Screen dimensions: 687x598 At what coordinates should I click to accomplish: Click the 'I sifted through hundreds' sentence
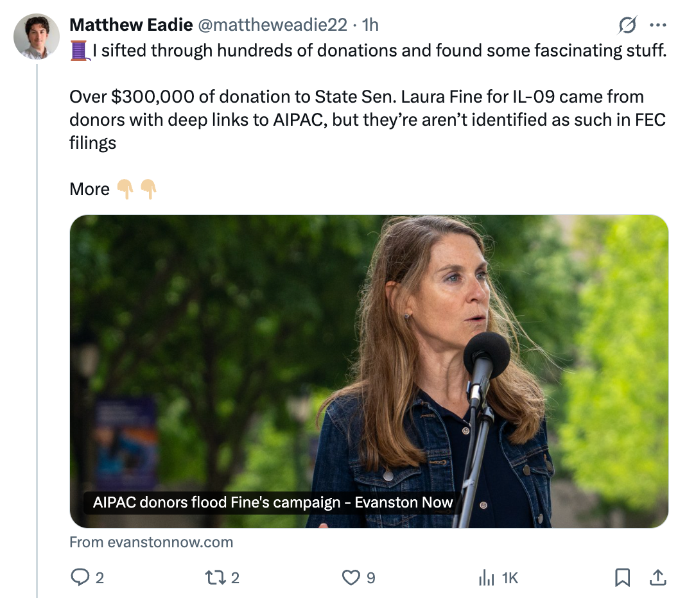(379, 50)
